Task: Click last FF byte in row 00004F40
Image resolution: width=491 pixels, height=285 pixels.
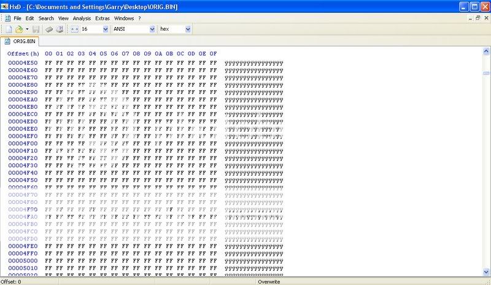Action: click(213, 173)
